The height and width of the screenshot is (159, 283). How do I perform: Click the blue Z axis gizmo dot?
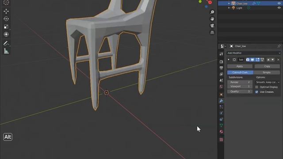pos(207,7)
